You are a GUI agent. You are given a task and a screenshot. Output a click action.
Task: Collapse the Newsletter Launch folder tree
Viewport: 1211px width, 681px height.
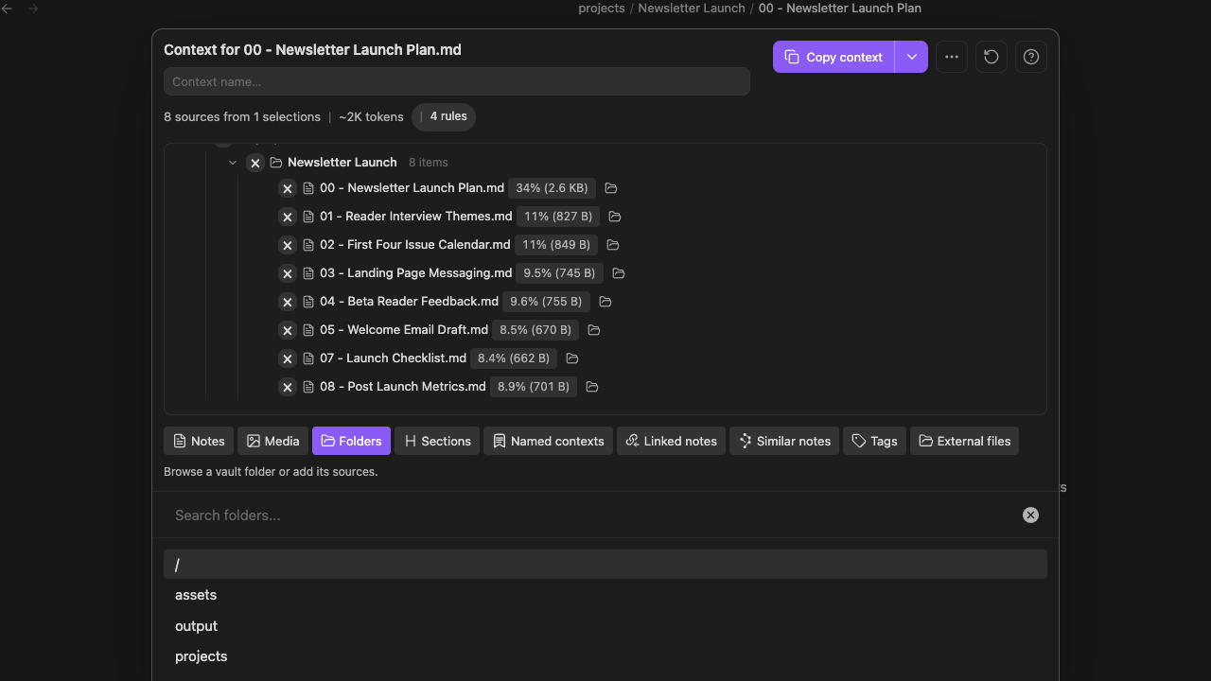coord(233,163)
